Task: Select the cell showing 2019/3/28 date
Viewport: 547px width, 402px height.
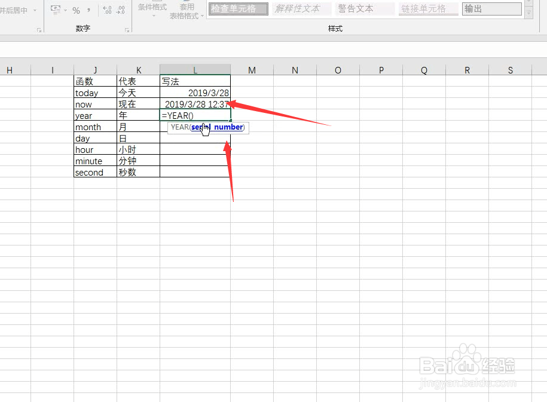Action: point(195,93)
